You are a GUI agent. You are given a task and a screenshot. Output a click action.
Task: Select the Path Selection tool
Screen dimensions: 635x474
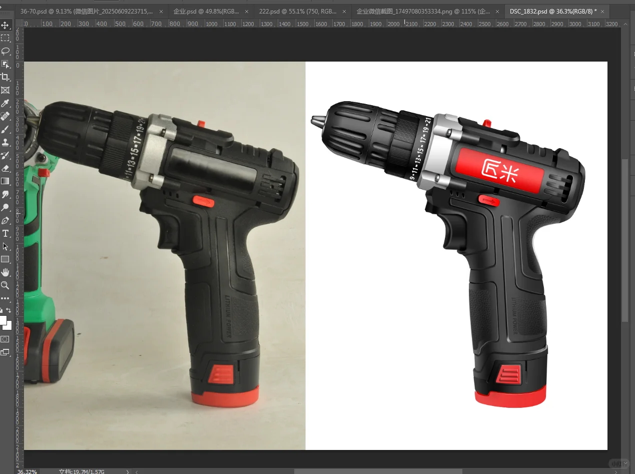[x=5, y=246]
